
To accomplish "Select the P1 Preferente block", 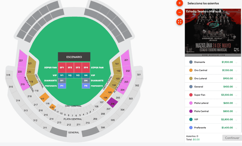I will (x=62, y=86).
